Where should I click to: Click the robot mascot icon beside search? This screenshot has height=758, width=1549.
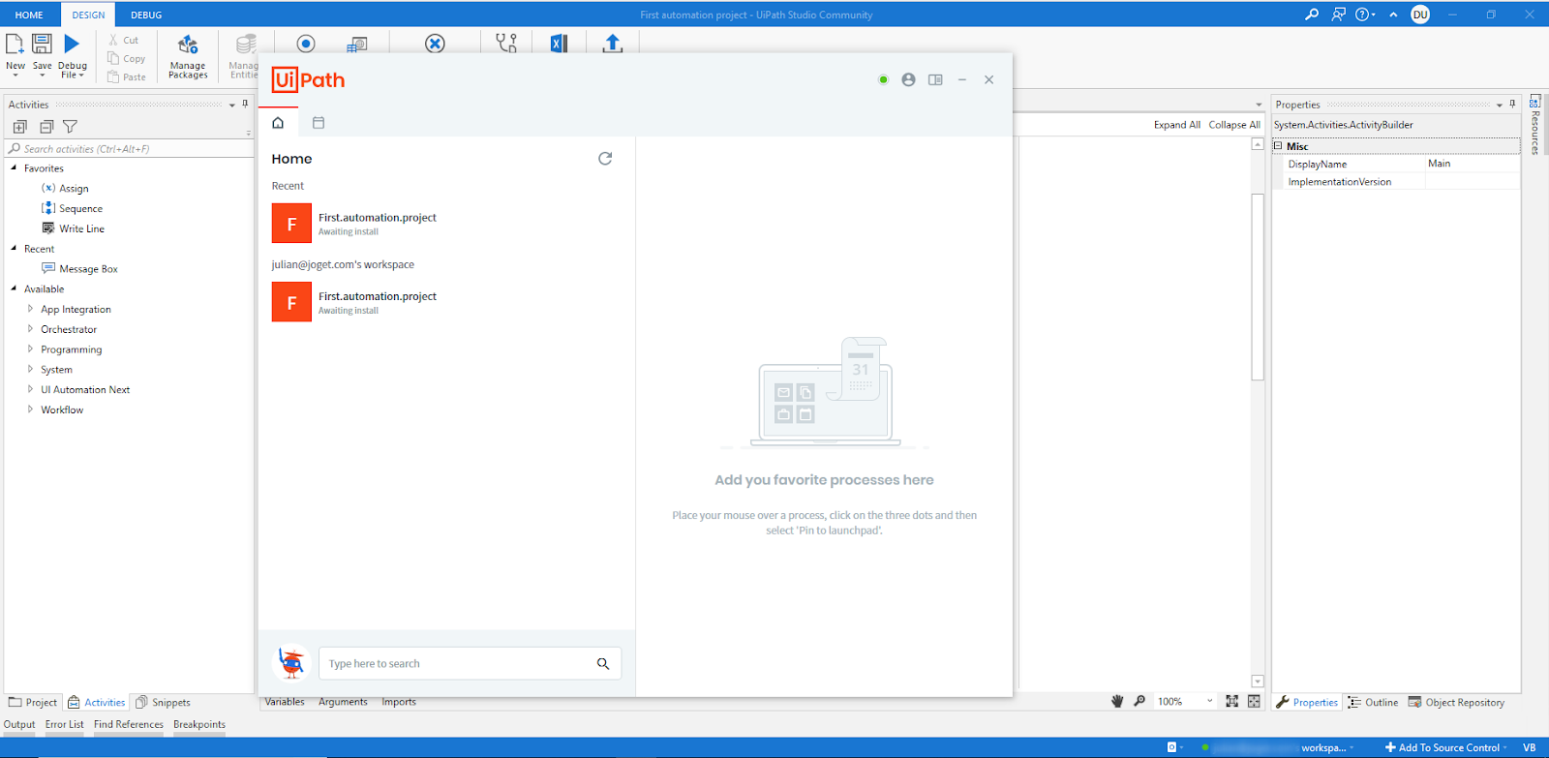(291, 663)
